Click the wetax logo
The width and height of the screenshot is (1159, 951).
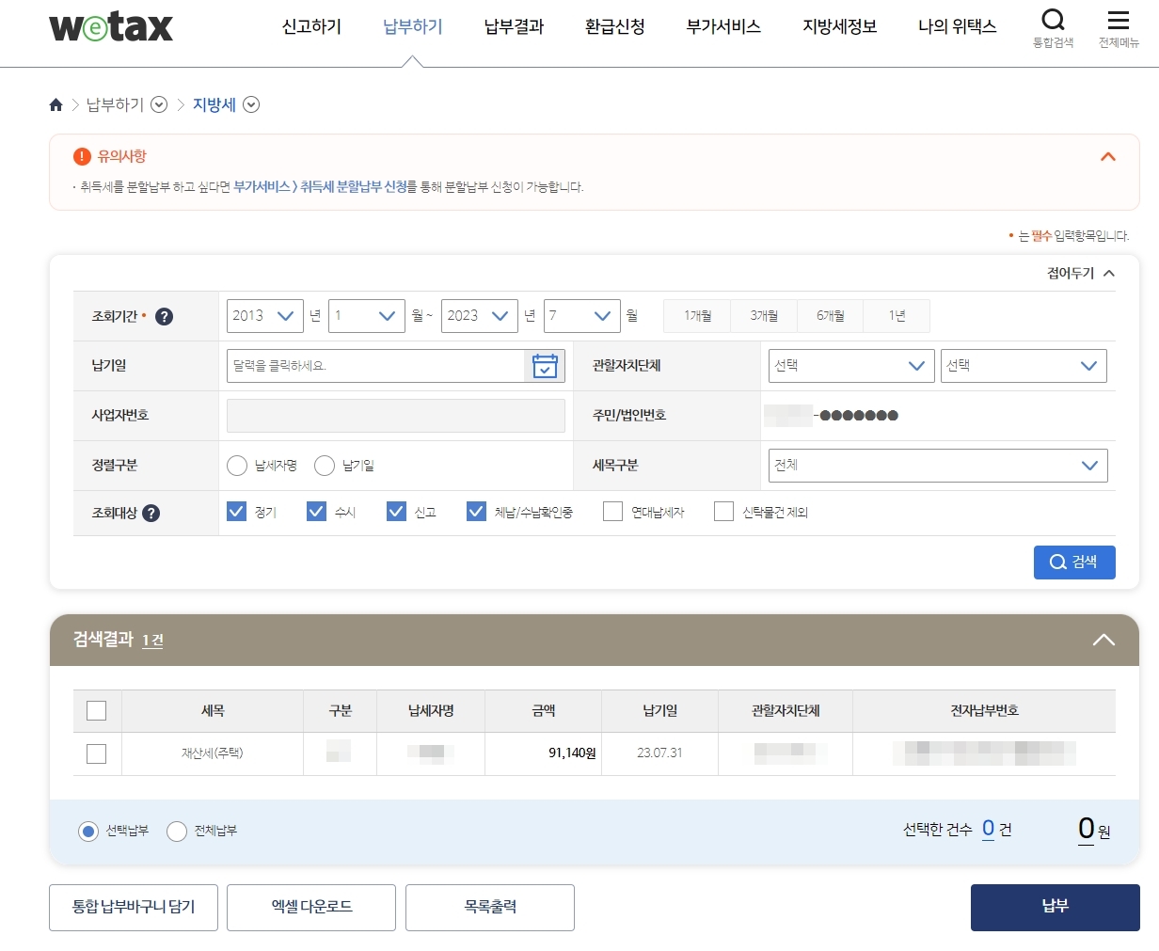coord(111,26)
